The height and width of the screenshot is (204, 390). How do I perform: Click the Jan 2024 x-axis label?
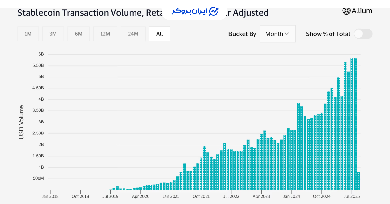(291, 196)
